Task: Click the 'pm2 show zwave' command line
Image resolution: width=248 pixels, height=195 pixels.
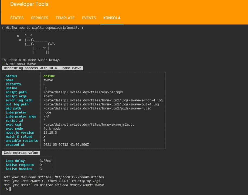Action: click(23, 64)
